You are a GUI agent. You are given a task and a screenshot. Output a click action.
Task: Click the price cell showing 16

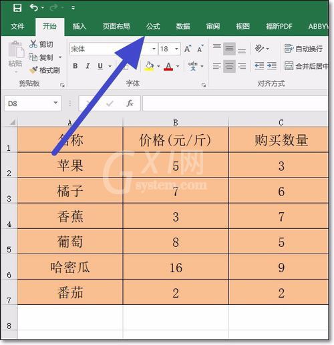(176, 267)
